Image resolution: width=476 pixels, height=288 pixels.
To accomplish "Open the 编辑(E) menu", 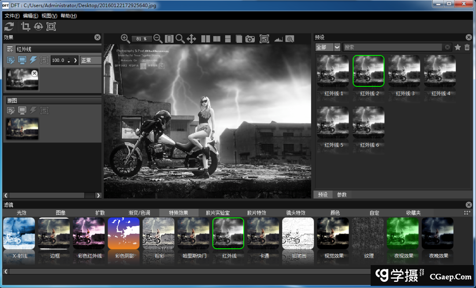I will [x=30, y=16].
